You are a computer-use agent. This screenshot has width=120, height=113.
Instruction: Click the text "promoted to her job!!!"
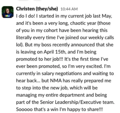point(40,59)
